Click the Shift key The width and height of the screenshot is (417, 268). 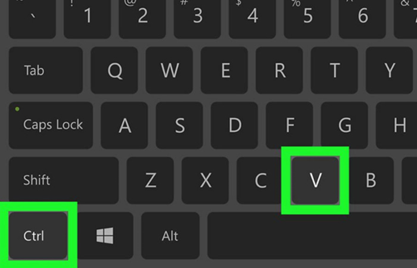pyautogui.click(x=64, y=180)
